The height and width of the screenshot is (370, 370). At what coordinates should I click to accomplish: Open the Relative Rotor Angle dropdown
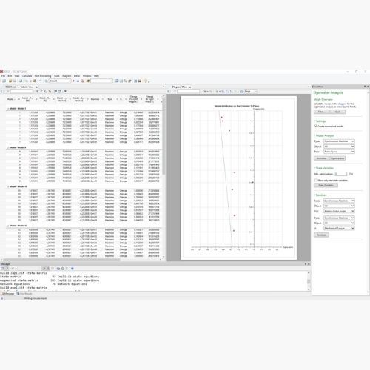(x=339, y=212)
